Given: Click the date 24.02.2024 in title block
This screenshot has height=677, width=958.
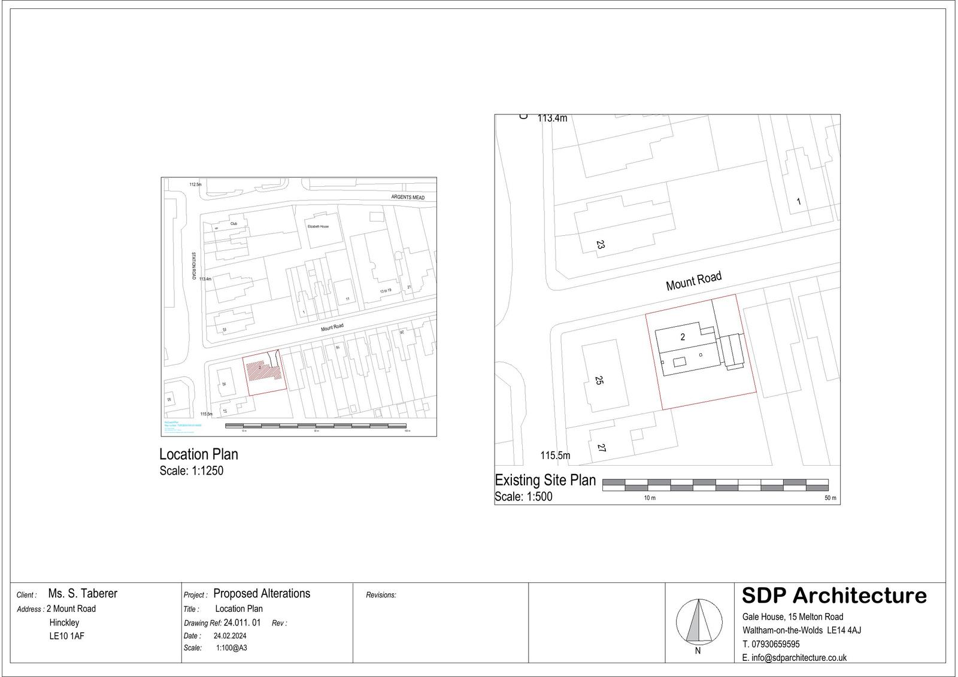Looking at the screenshot, I should coord(230,636).
